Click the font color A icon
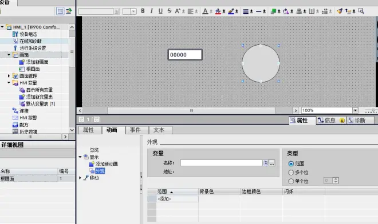The image size is (378, 224). (205, 11)
